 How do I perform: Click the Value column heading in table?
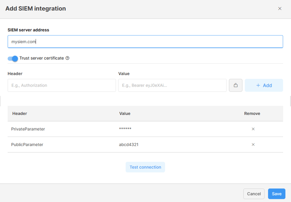click(x=125, y=114)
